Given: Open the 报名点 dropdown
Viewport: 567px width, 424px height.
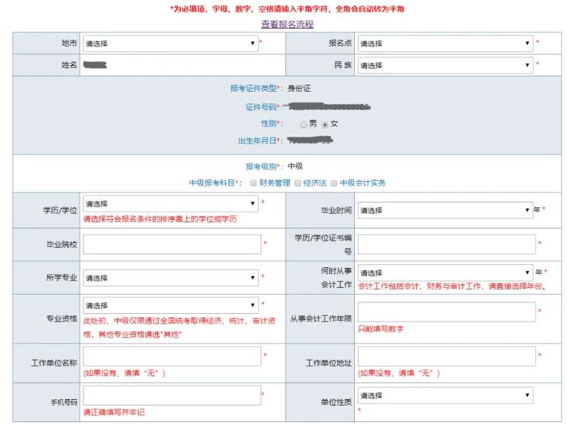Looking at the screenshot, I should click(x=445, y=43).
